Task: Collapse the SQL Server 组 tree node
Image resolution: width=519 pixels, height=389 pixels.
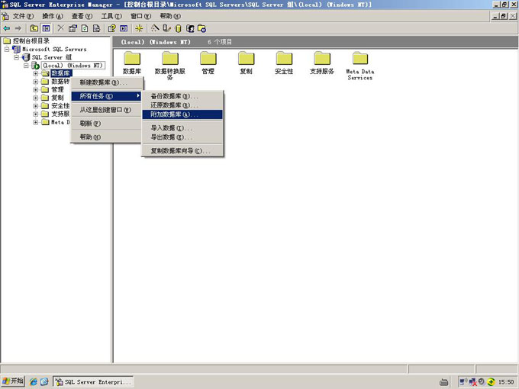Action: [x=16, y=57]
